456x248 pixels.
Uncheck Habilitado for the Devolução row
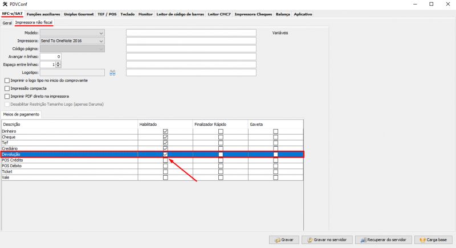165,155
